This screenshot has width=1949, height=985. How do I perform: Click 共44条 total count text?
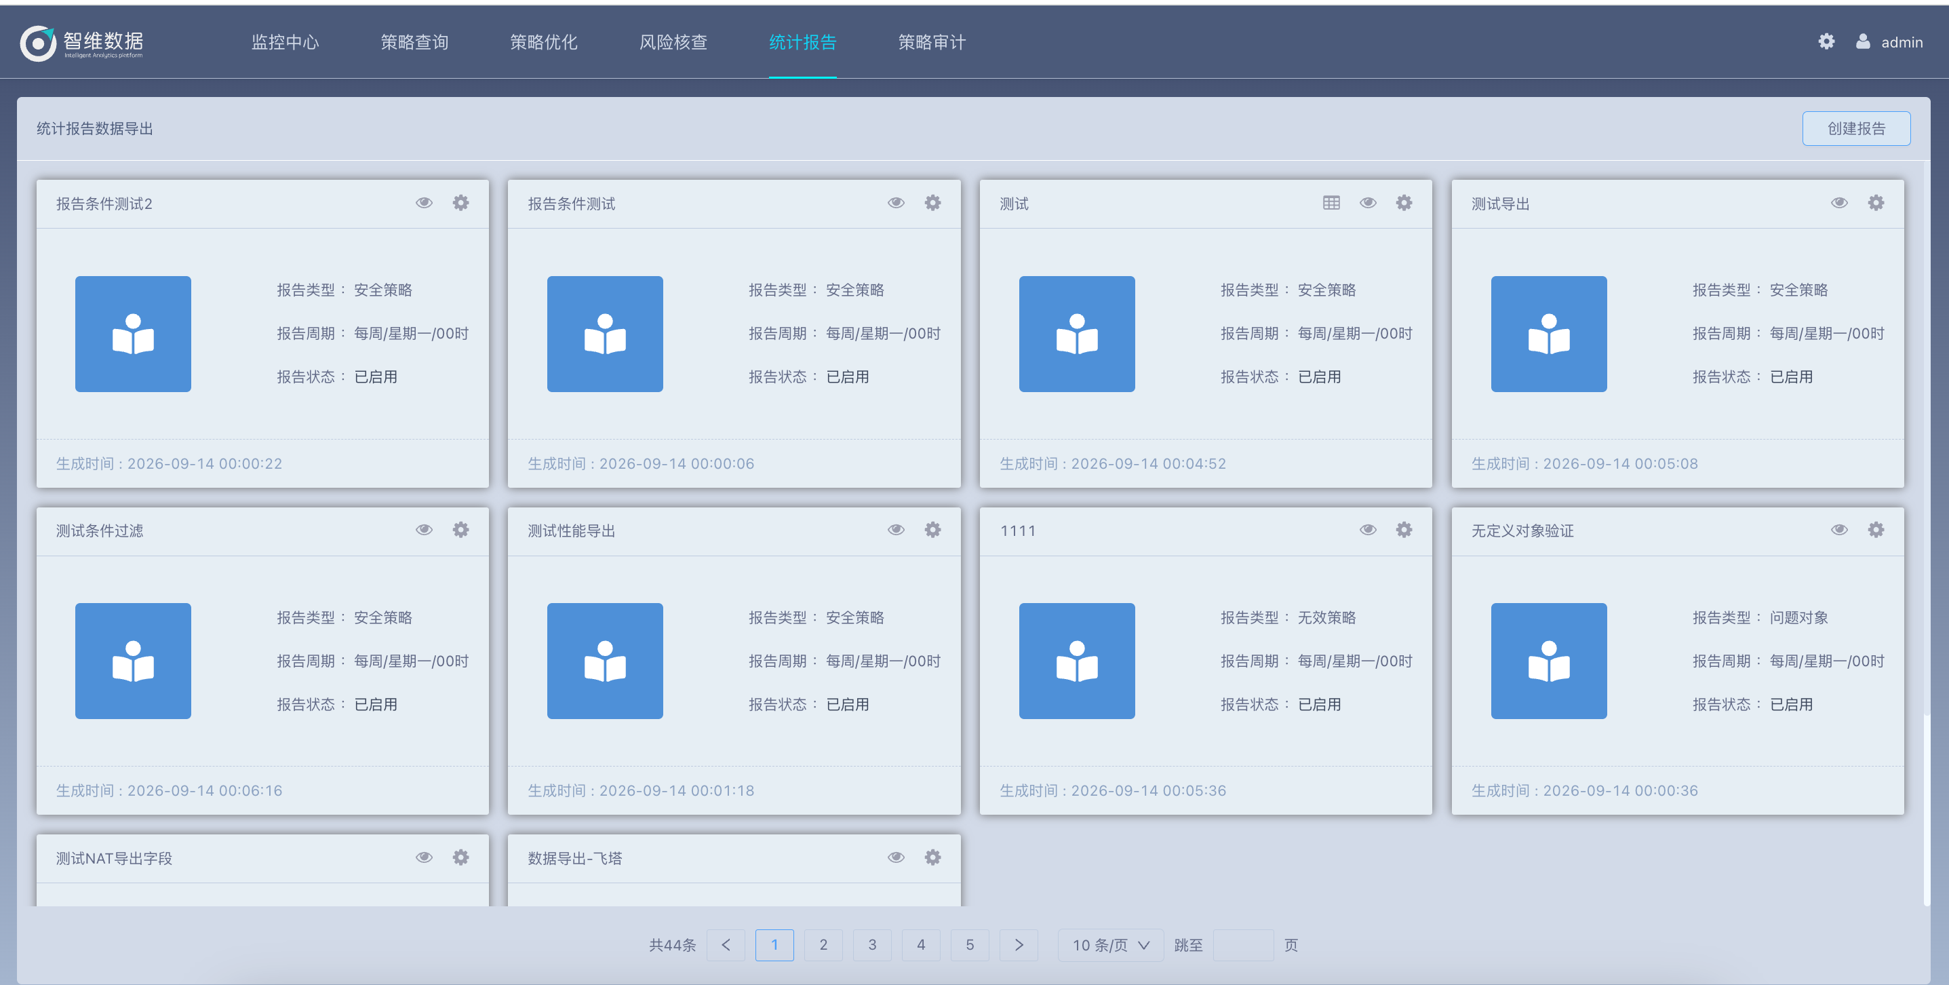pos(672,945)
